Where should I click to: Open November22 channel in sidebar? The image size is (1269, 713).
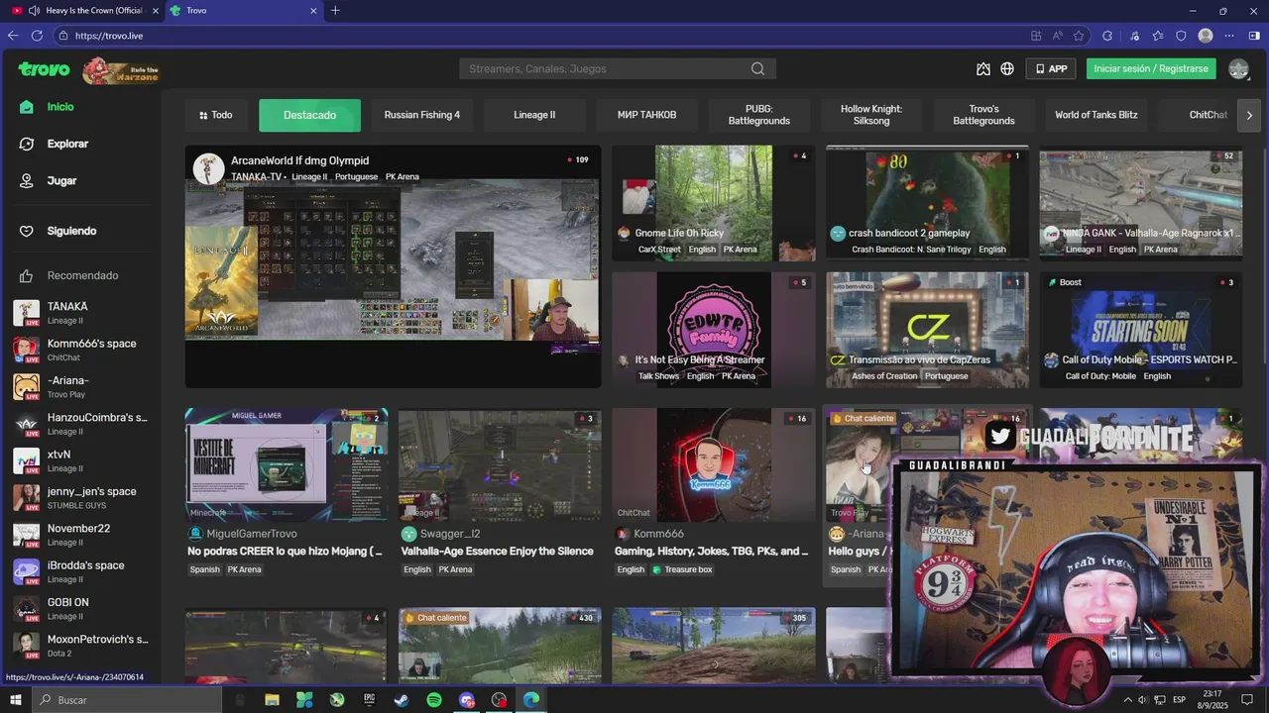coord(81,535)
